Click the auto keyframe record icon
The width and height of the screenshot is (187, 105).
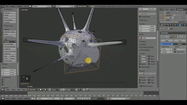pyautogui.click(x=108, y=99)
